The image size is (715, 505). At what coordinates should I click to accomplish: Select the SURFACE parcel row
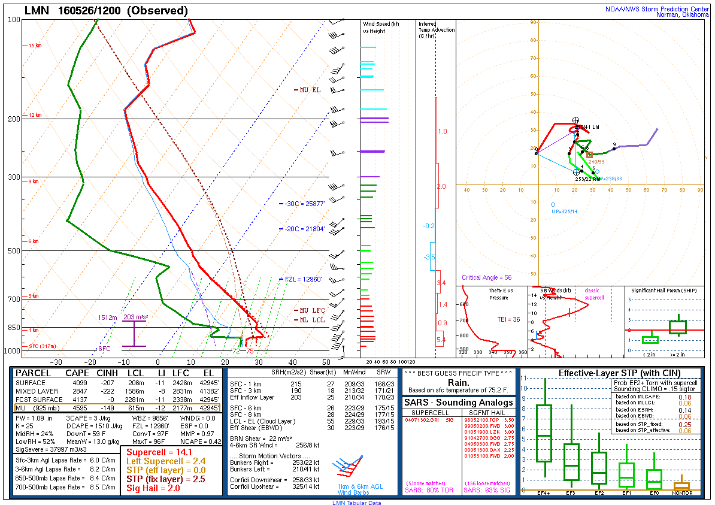point(117,383)
